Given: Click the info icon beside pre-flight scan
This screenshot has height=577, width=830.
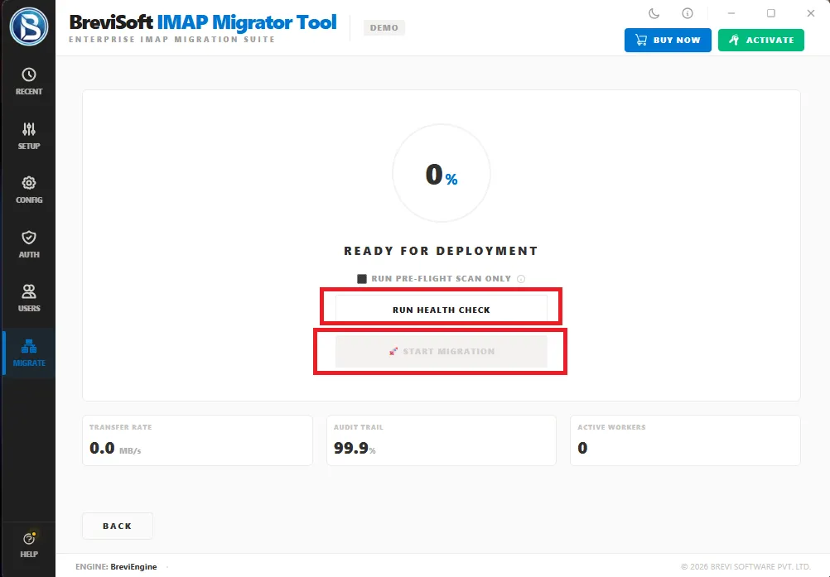Looking at the screenshot, I should [521, 279].
